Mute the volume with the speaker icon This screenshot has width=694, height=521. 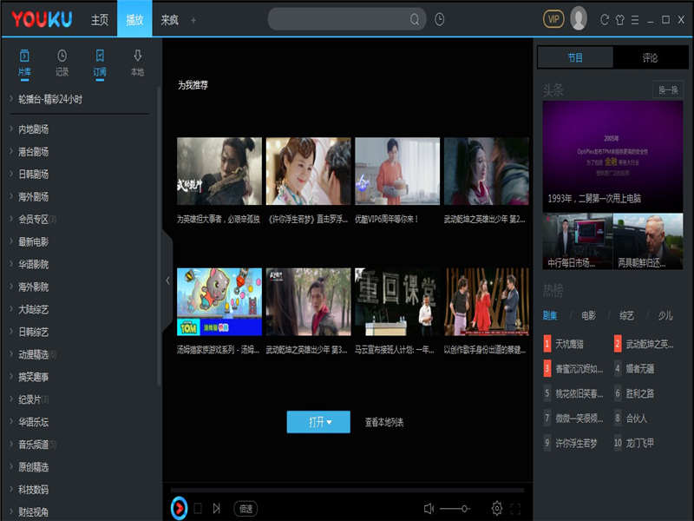tap(429, 508)
